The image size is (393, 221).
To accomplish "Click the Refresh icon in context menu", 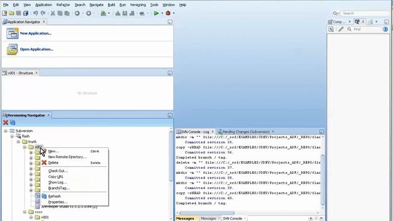I will (x=44, y=196).
